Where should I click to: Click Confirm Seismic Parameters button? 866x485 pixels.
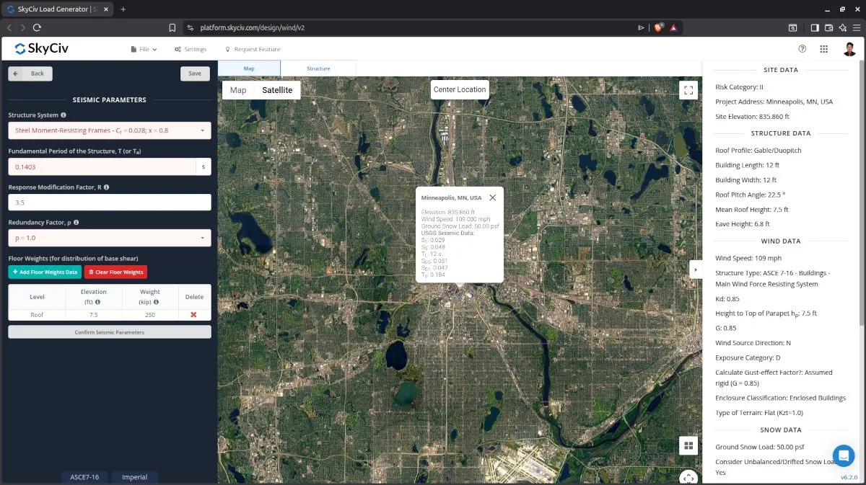[110, 332]
